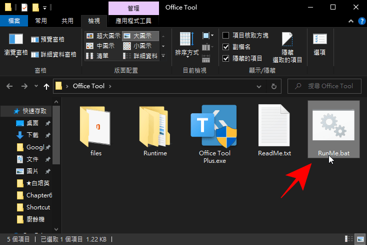The image size is (367, 245).
Task: Choose 詳細資料 details layout
Action: coord(140,56)
